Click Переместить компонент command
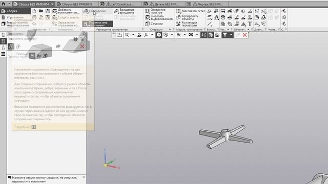The height and width of the screenshot is (184, 328). (x=97, y=24)
